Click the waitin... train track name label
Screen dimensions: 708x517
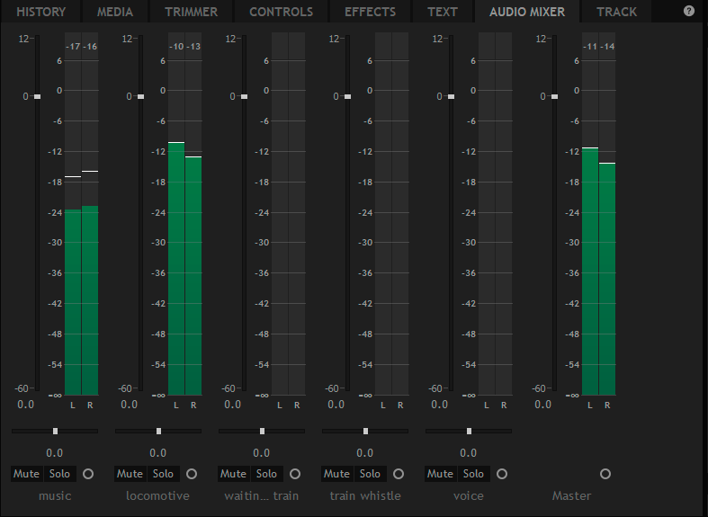pyautogui.click(x=262, y=495)
